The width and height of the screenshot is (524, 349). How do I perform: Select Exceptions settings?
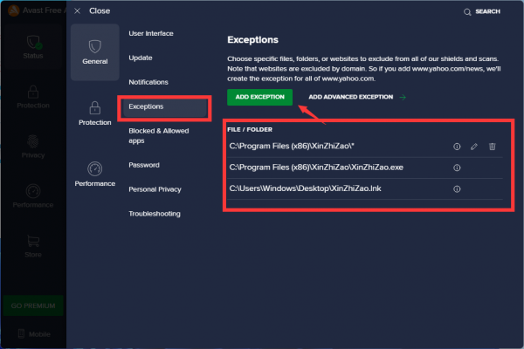pos(164,107)
